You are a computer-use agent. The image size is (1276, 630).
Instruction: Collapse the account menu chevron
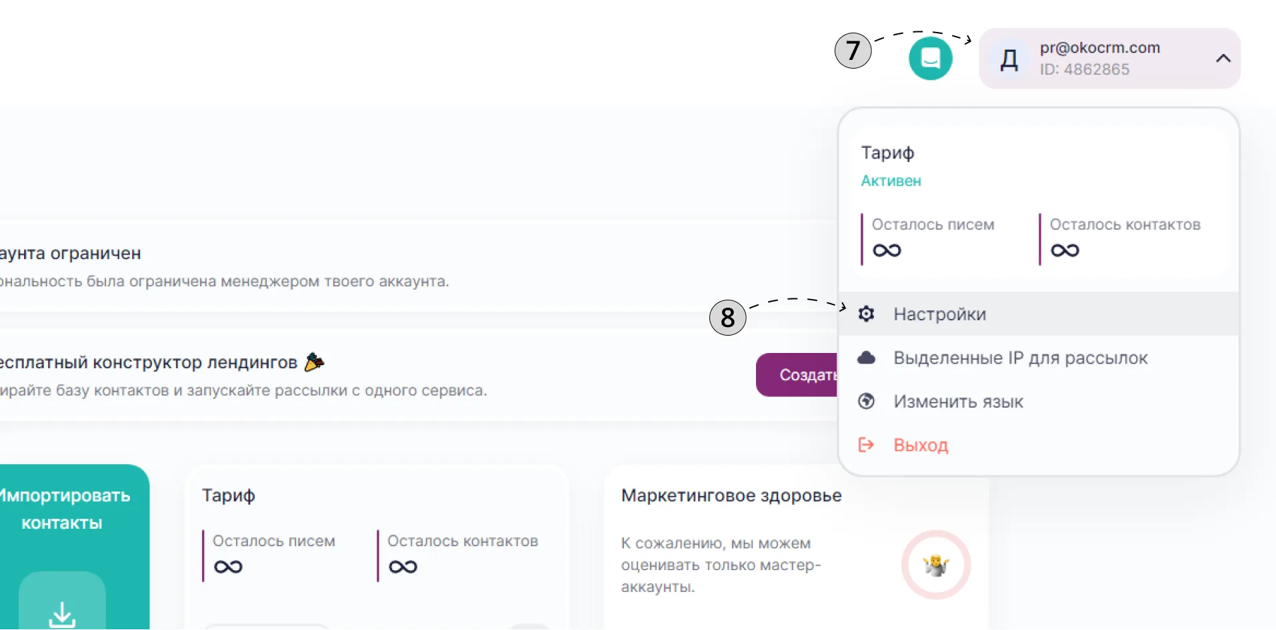pos(1223,59)
